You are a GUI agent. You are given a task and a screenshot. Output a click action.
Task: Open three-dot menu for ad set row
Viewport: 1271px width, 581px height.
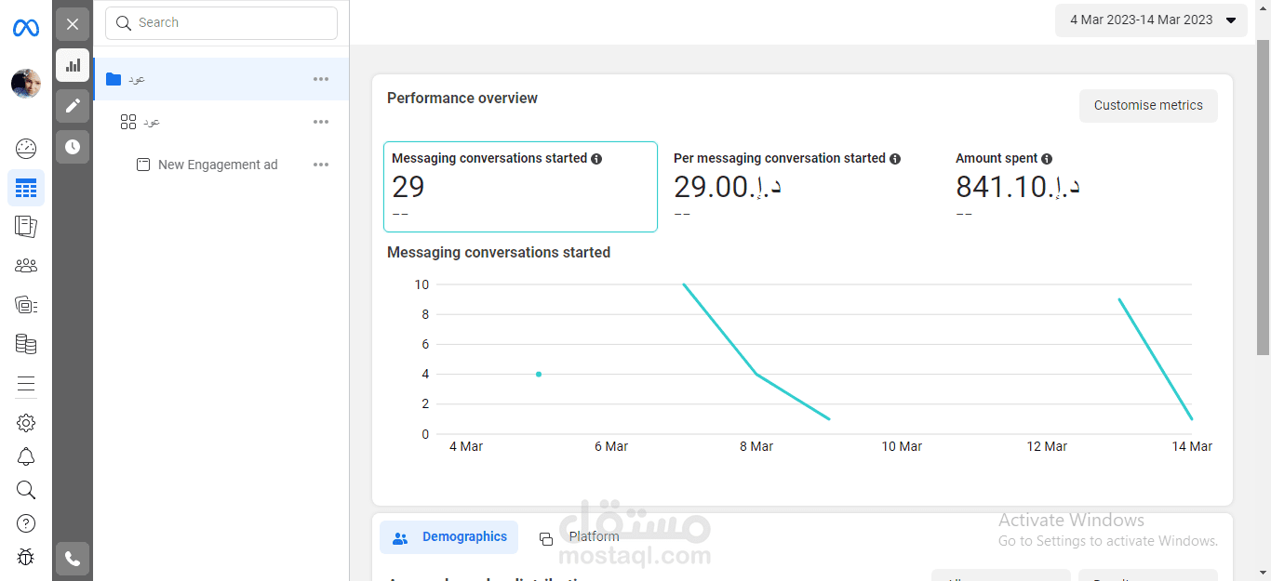[321, 122]
